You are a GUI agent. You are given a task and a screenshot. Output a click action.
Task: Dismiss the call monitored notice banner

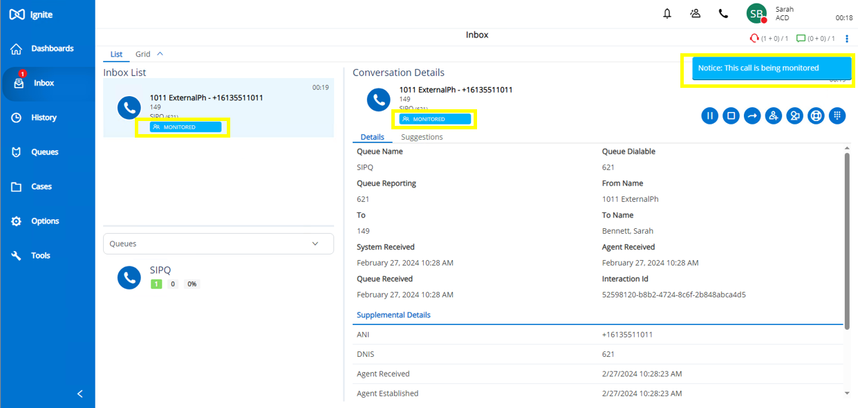771,68
